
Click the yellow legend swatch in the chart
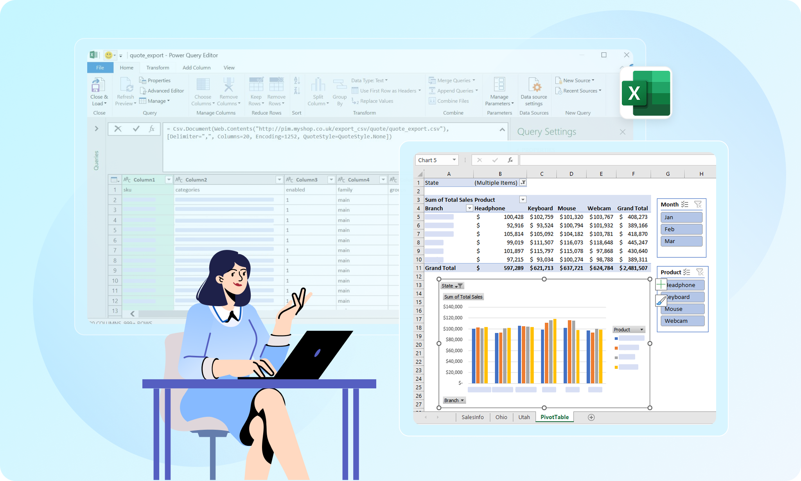click(x=616, y=367)
